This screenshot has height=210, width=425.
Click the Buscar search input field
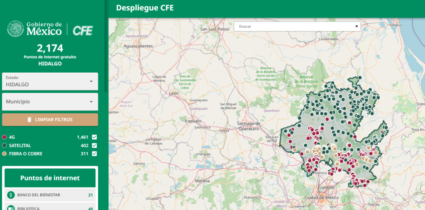295,26
